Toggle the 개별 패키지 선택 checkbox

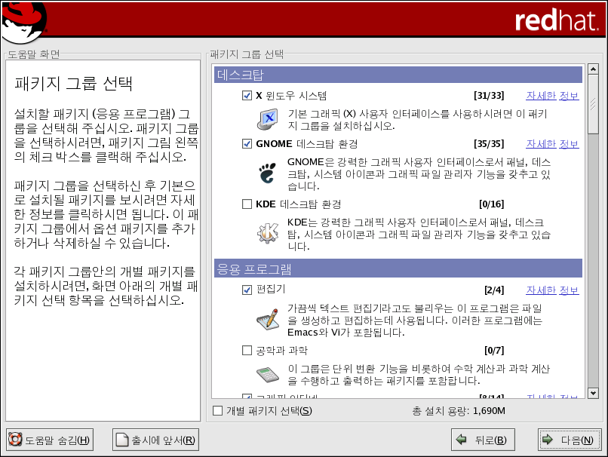219,411
